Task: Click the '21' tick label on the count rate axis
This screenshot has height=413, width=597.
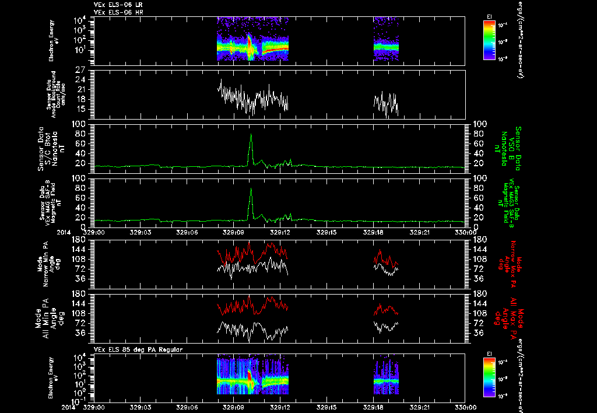Action: [x=80, y=89]
